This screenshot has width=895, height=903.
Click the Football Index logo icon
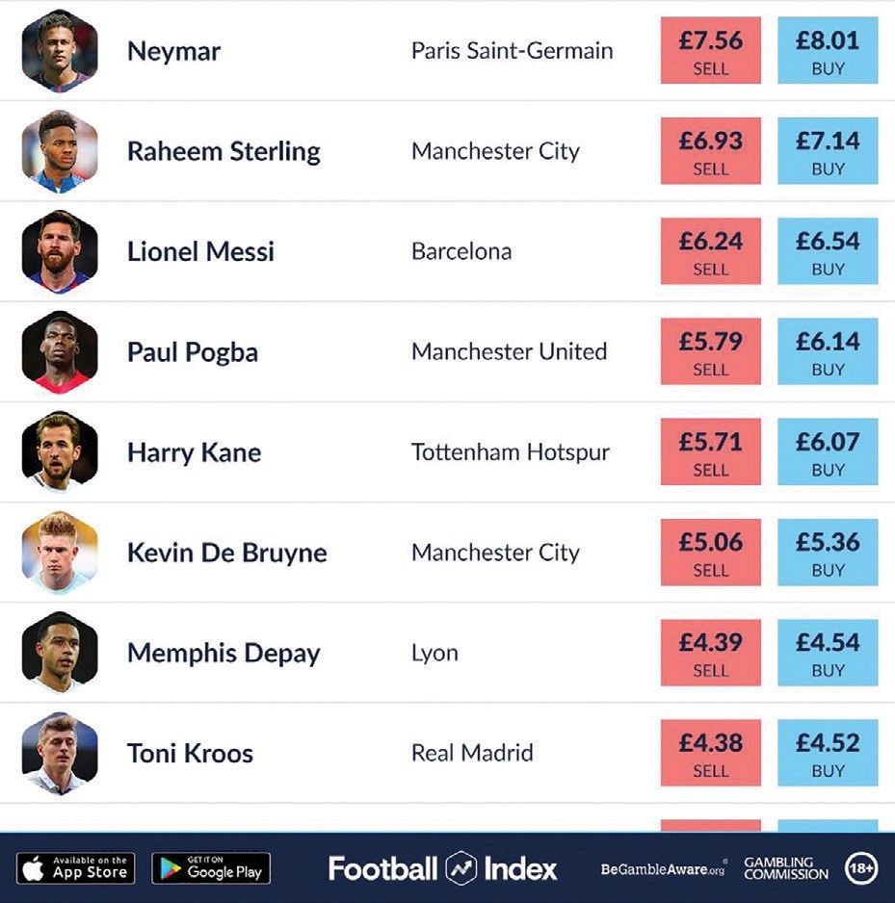(461, 868)
